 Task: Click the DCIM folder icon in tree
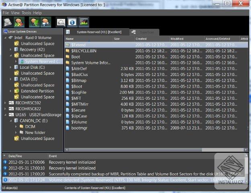point(21,127)
